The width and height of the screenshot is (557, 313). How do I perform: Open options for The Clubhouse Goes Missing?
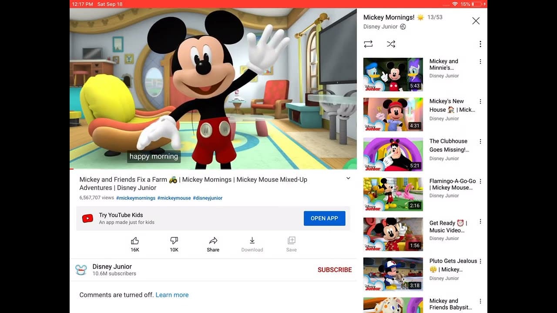point(480,141)
